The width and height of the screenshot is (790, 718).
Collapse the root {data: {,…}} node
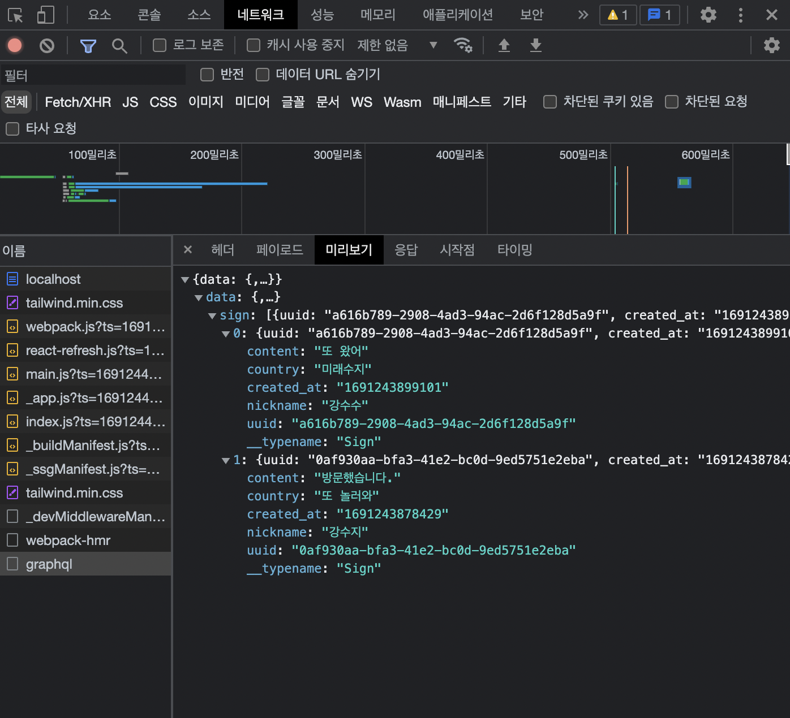(x=184, y=279)
